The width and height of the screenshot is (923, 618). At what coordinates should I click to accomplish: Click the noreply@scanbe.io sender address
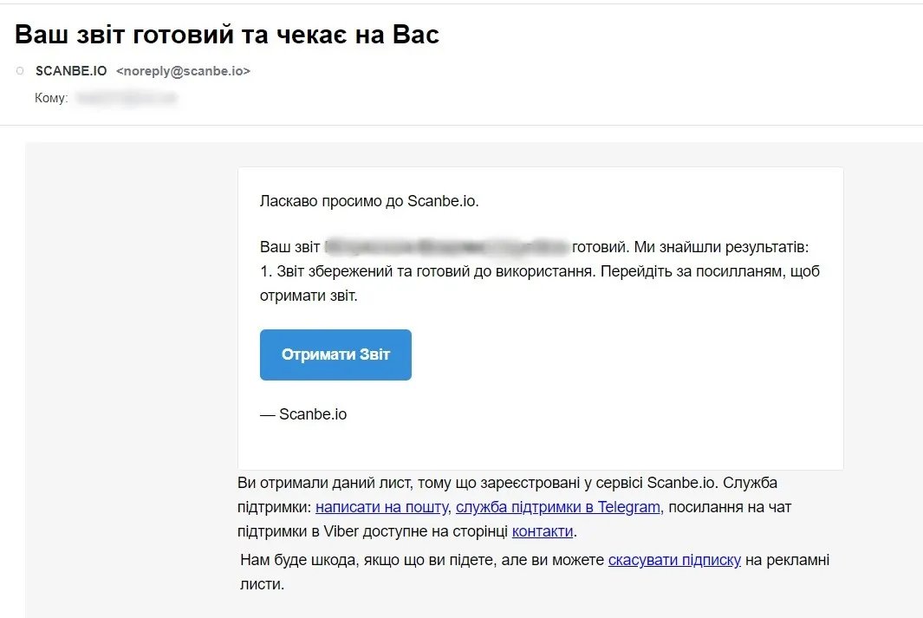tap(183, 71)
